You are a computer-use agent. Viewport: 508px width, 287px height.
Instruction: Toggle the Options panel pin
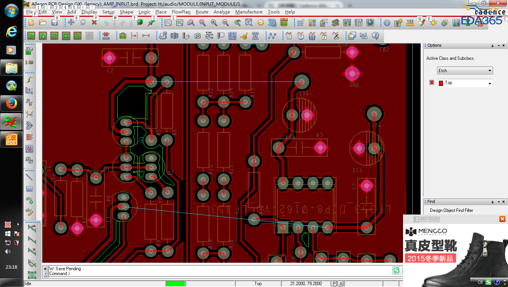[493, 46]
